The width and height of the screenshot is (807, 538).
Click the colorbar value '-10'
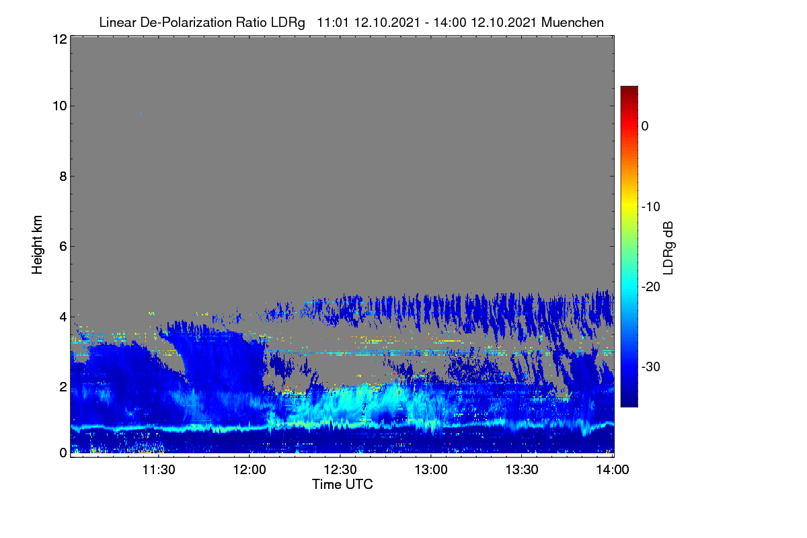[651, 206]
